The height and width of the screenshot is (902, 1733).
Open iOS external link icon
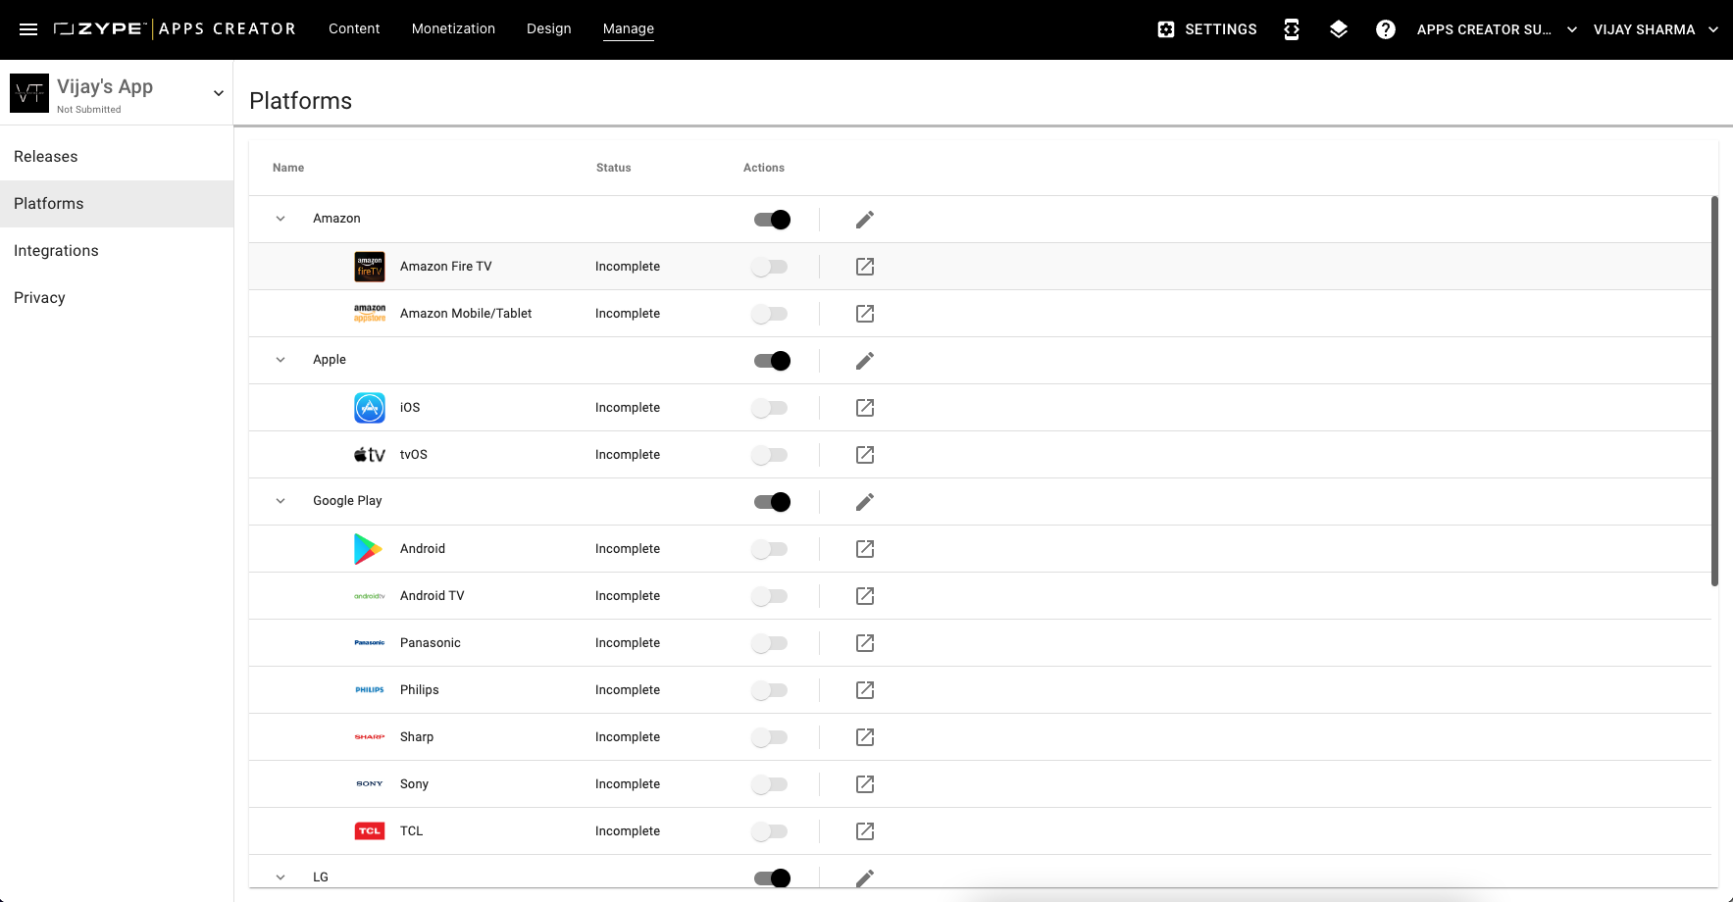[x=865, y=408]
